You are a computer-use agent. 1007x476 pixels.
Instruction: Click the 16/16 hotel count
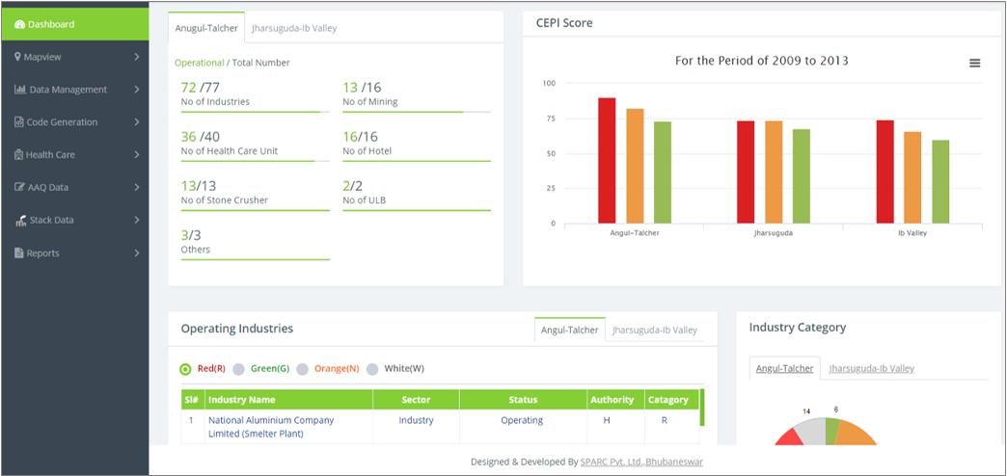361,137
